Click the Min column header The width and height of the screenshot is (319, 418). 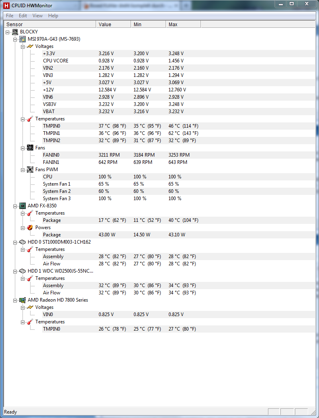(148, 24)
